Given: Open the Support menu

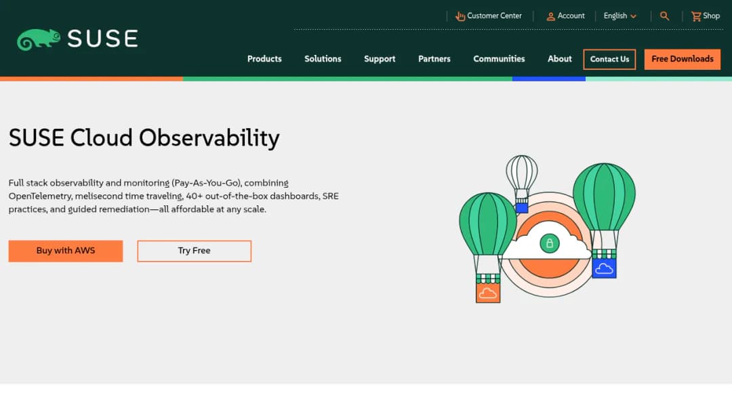Looking at the screenshot, I should (x=380, y=59).
